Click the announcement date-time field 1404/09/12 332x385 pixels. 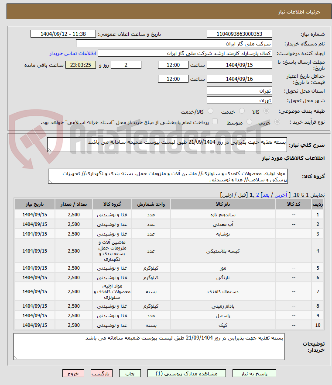pyautogui.click(x=63, y=34)
